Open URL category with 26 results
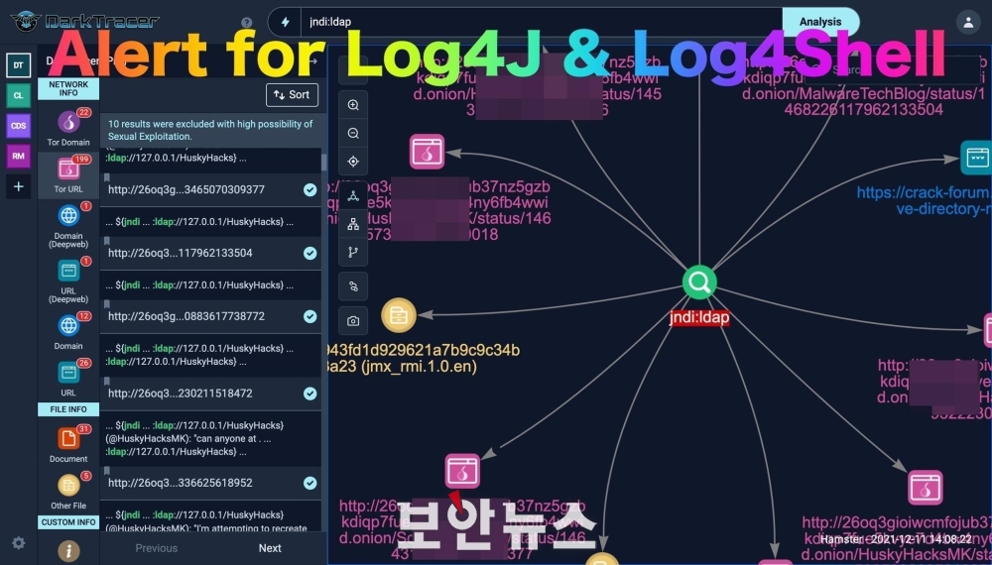The image size is (992, 565). pos(68,378)
